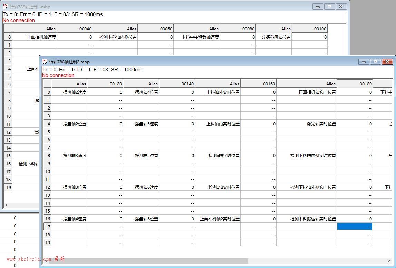Maximize the 转轴788轴控制2.mbp window
This screenshot has height=268, width=396.
tap(375, 62)
